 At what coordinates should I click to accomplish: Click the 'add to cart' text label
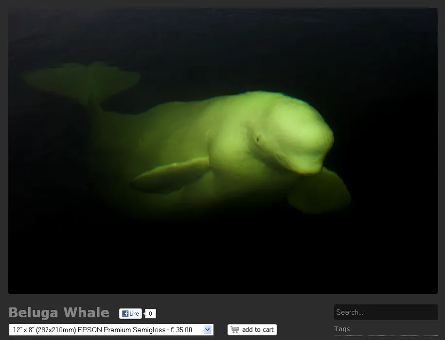[258, 330]
